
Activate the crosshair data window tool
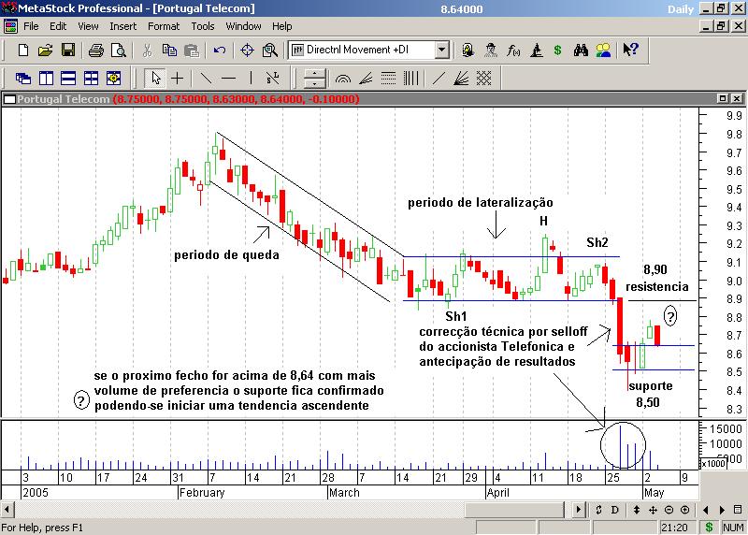click(x=247, y=51)
